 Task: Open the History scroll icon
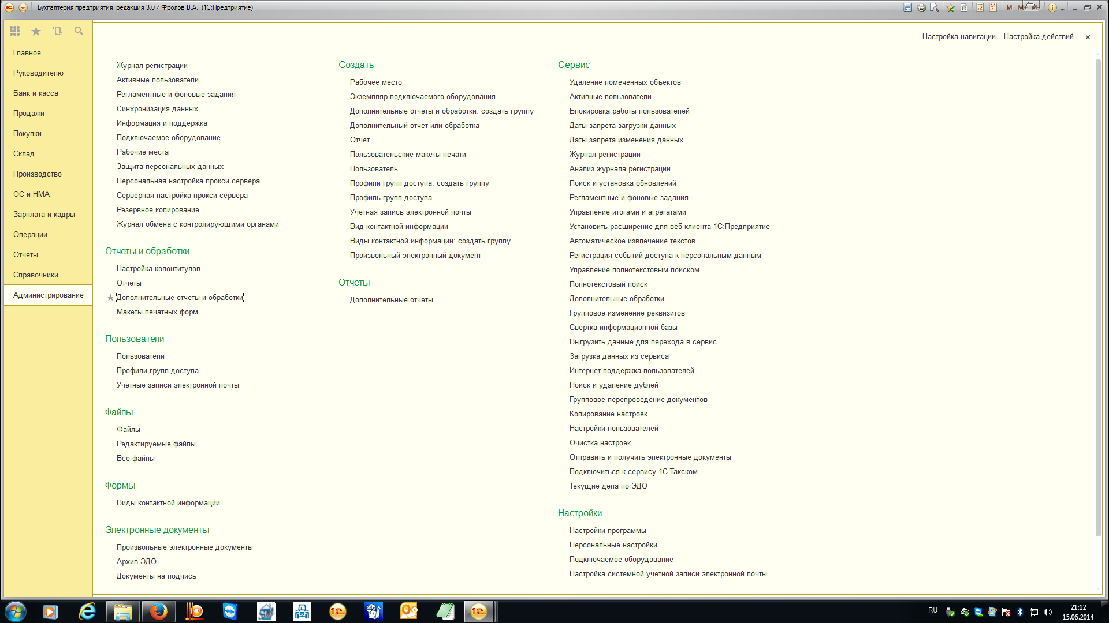pyautogui.click(x=57, y=31)
